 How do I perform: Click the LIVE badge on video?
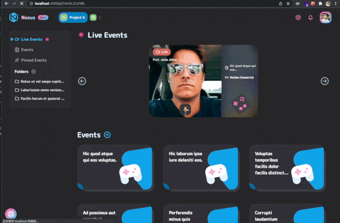(x=162, y=52)
